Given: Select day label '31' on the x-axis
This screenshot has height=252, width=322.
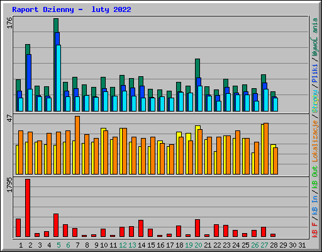Looking at the screenshot, I should pyautogui.click(x=302, y=245).
